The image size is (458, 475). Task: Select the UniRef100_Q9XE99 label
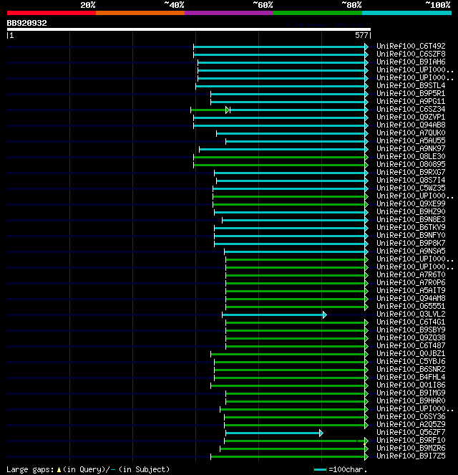(x=411, y=203)
